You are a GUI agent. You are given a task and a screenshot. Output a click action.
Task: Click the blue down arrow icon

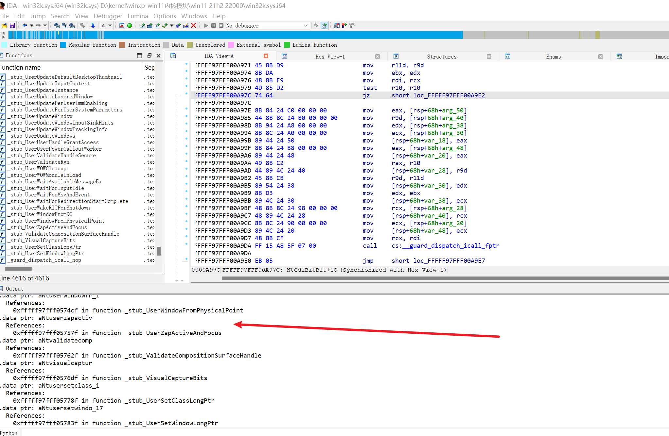pos(93,25)
